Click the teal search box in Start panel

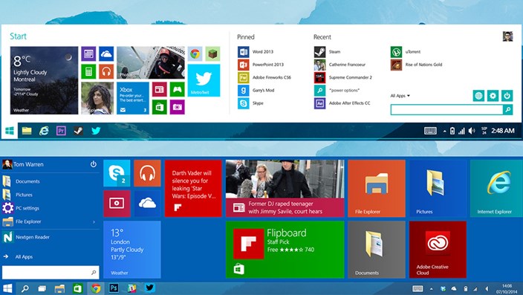[446, 109]
